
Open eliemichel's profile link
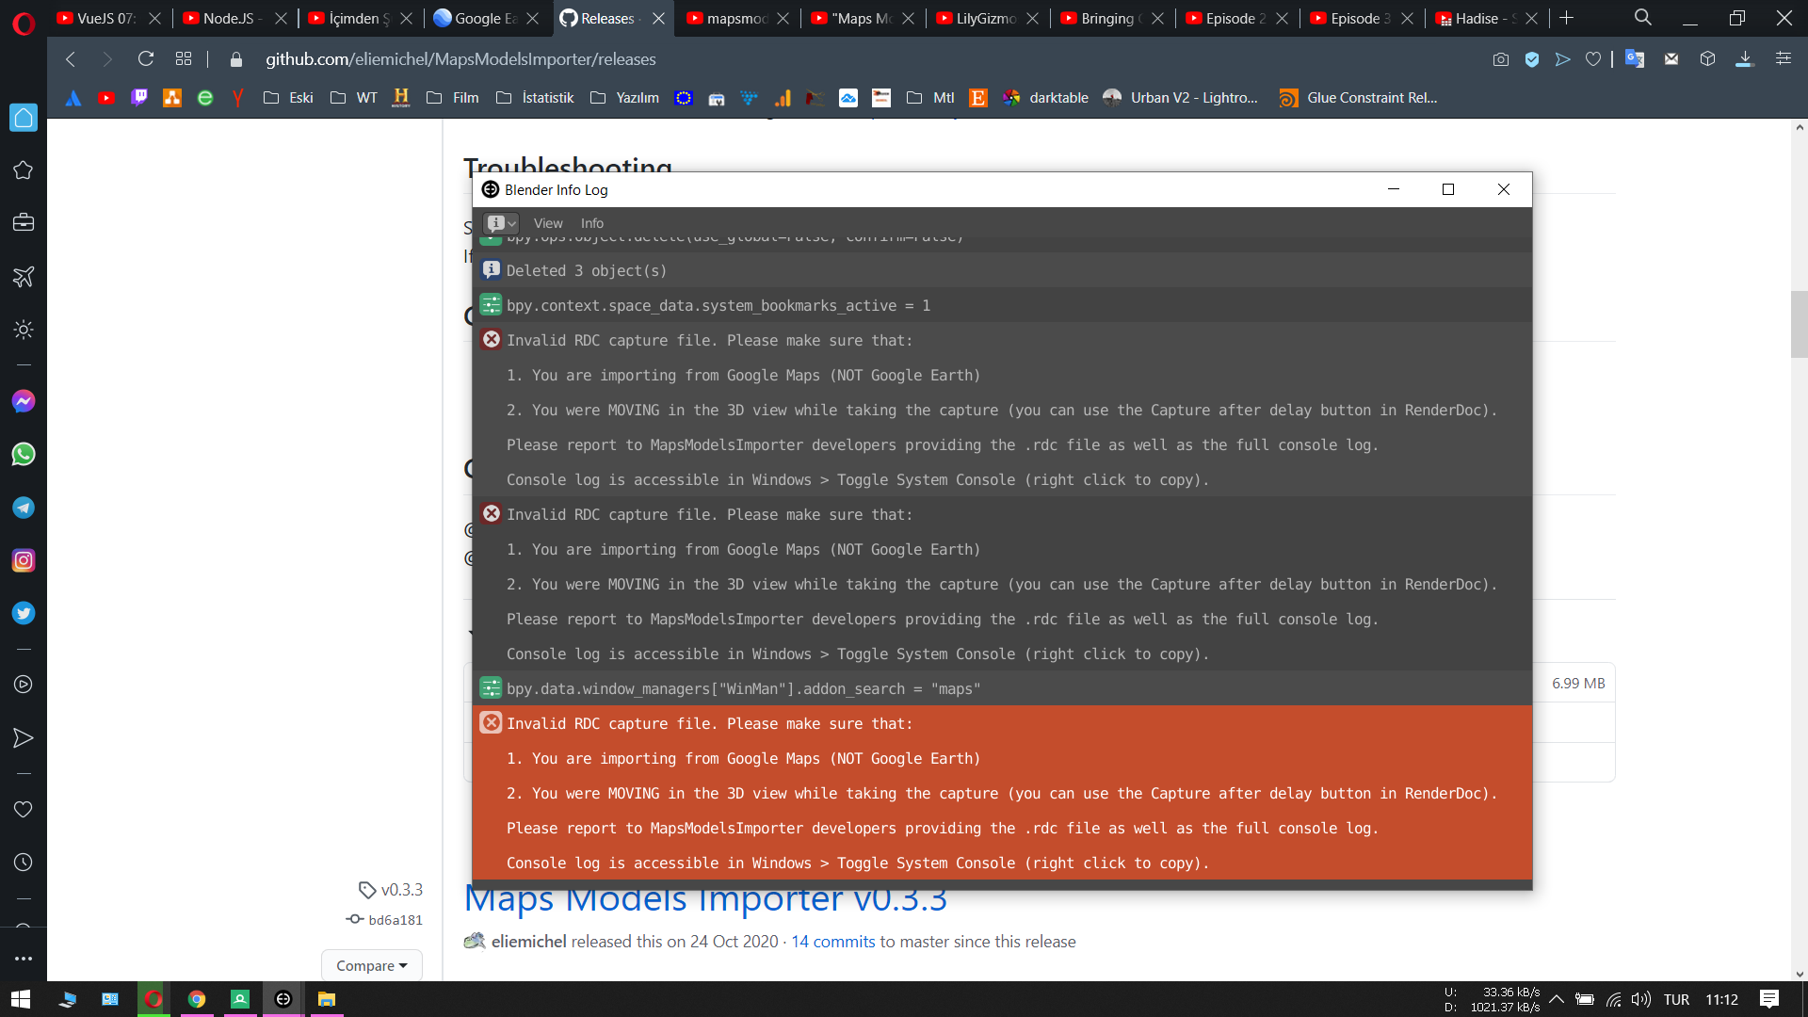[529, 941]
